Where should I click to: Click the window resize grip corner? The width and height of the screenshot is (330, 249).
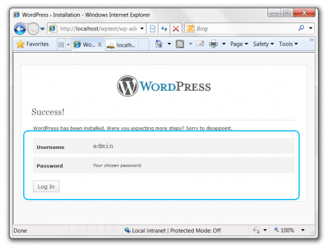click(312, 233)
